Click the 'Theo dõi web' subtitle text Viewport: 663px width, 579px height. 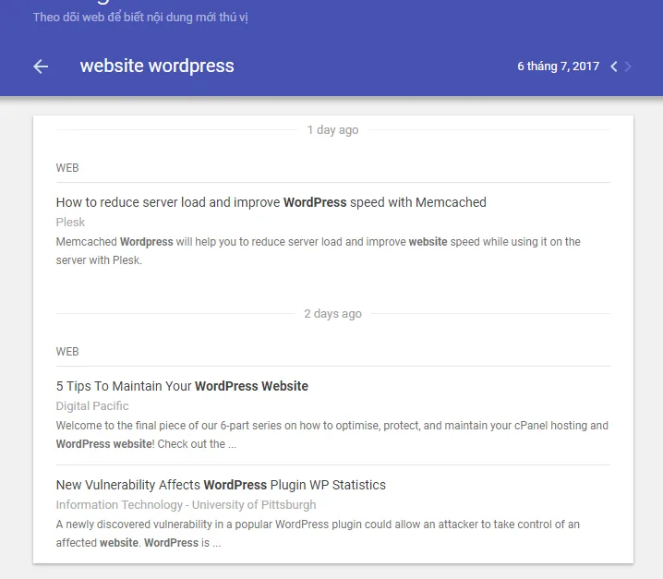(x=140, y=18)
